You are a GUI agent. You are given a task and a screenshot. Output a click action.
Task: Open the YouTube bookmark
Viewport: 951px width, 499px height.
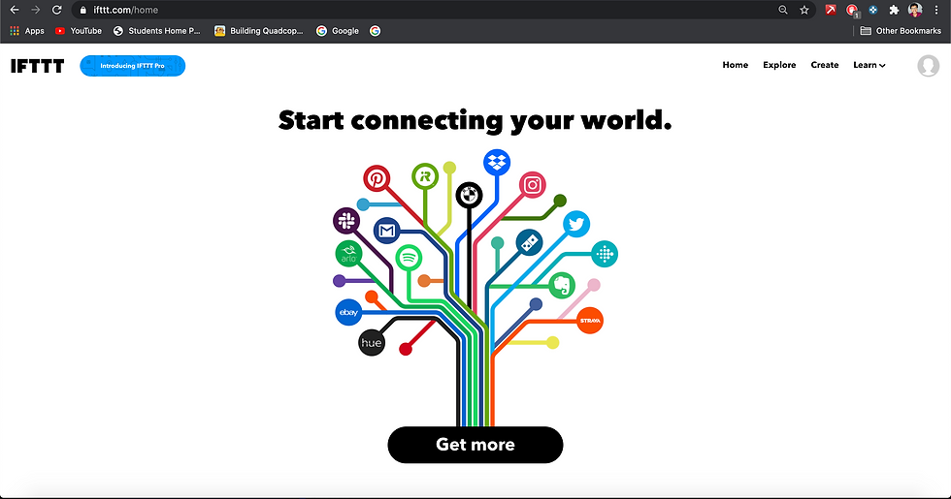point(79,31)
